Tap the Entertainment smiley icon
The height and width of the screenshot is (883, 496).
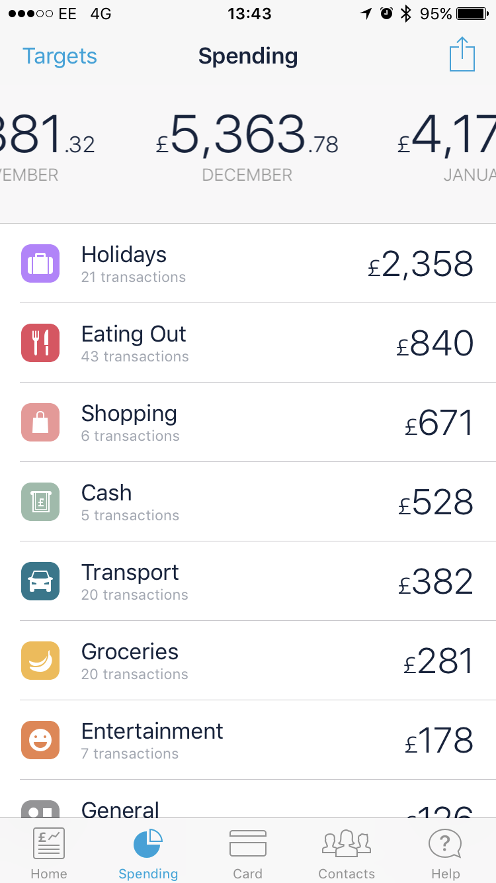[40, 740]
